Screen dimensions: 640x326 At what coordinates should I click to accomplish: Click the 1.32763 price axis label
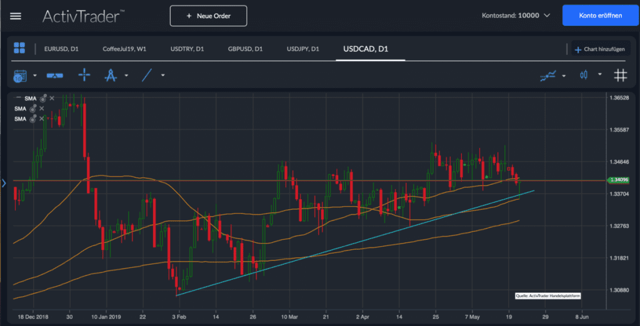coord(619,225)
